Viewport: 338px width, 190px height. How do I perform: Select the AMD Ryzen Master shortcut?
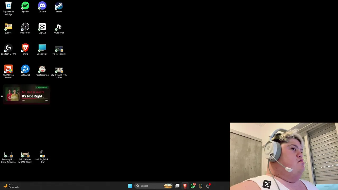[x=8, y=72]
